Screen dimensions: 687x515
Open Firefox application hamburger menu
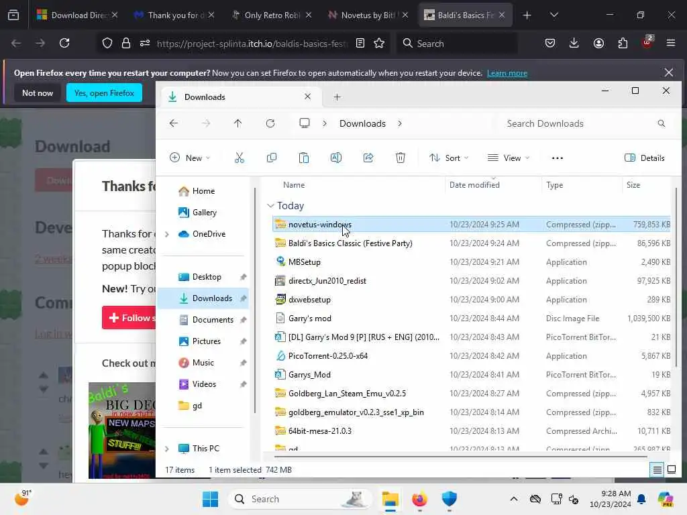[671, 43]
